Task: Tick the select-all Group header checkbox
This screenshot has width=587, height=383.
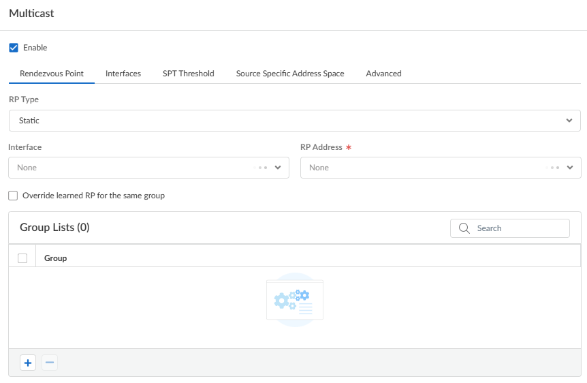Action: pos(22,258)
